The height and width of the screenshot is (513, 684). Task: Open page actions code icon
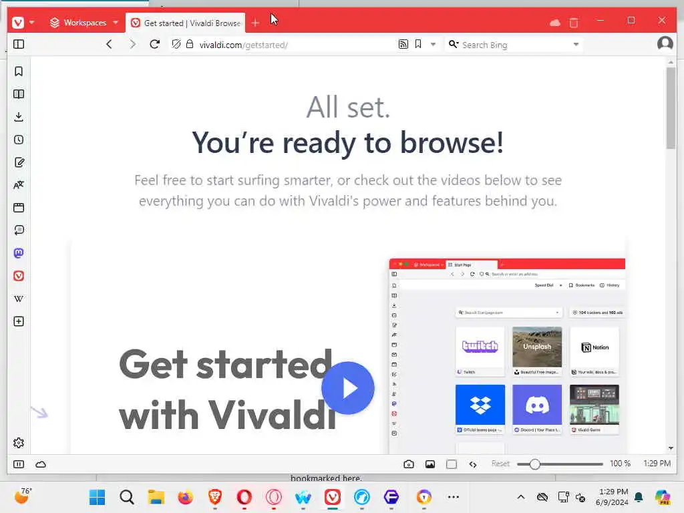pos(473,464)
